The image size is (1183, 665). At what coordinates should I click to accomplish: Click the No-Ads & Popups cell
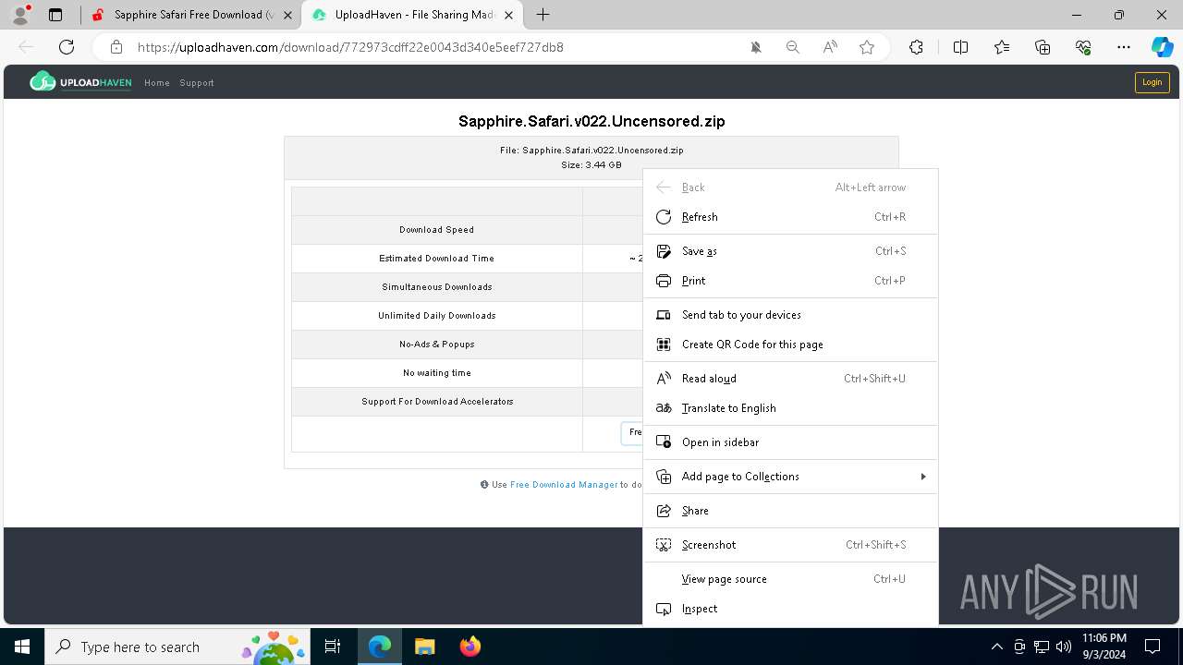click(x=437, y=345)
